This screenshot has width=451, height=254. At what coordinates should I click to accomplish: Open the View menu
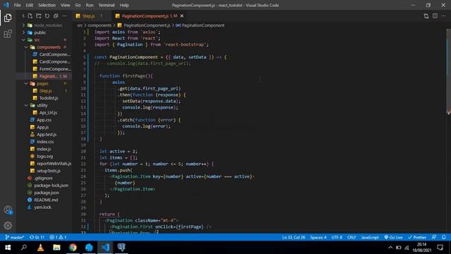click(66, 5)
